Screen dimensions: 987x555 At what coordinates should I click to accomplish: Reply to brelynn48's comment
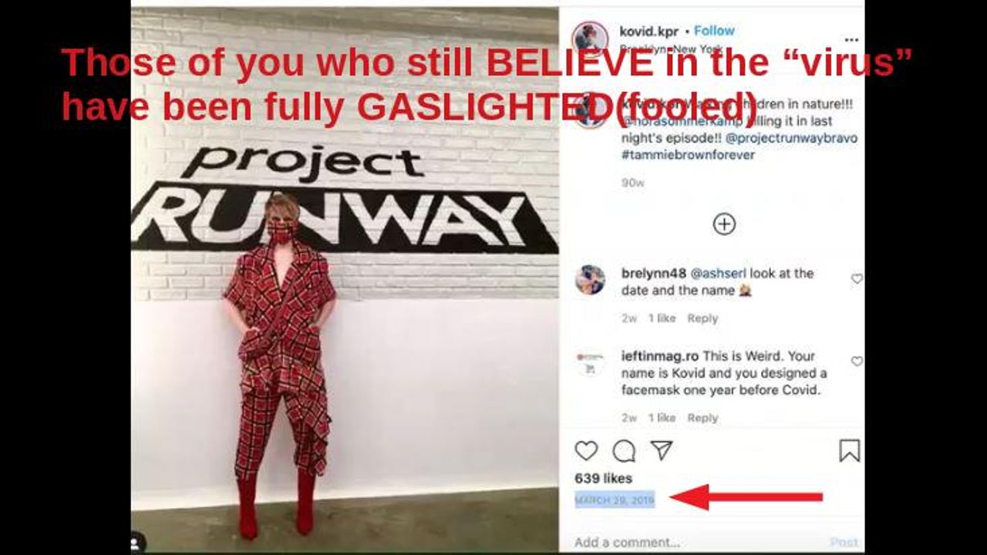pos(702,318)
